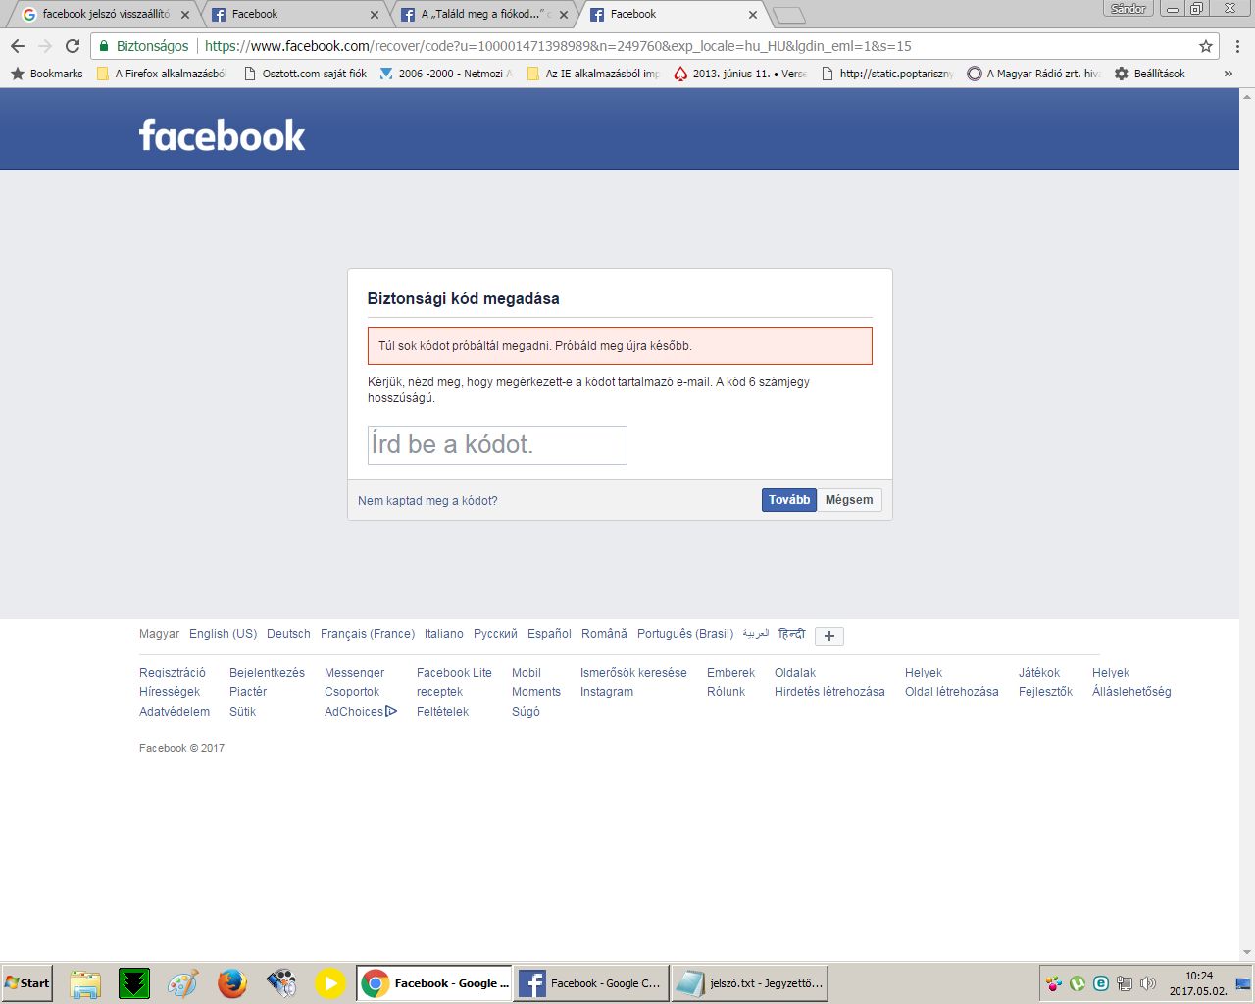Open a new browser tab

coord(789,15)
